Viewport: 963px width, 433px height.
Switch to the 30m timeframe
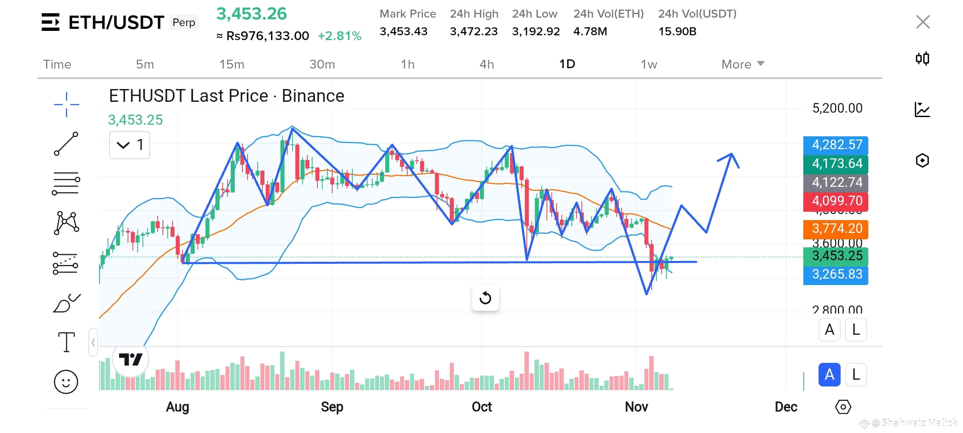point(322,64)
